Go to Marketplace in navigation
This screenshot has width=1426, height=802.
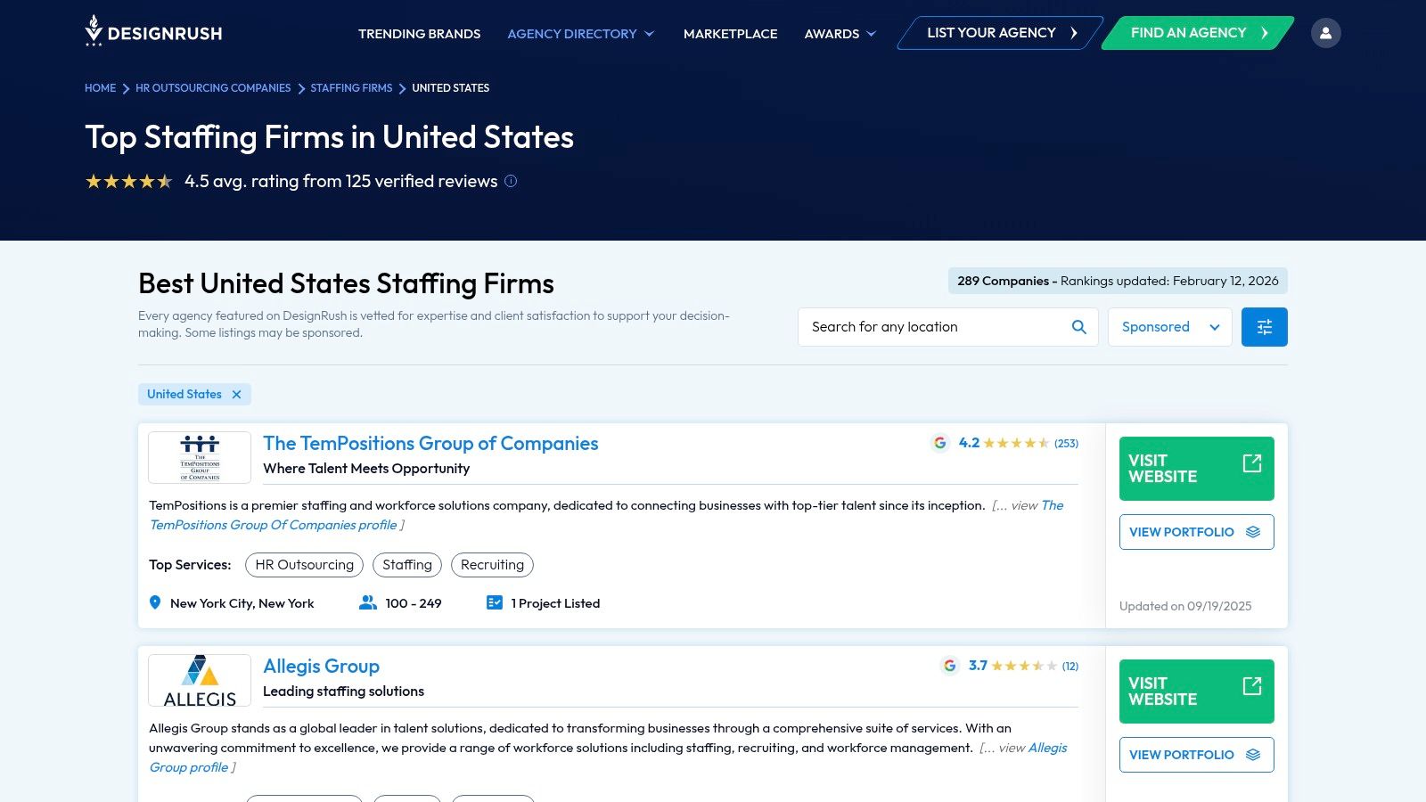point(730,34)
